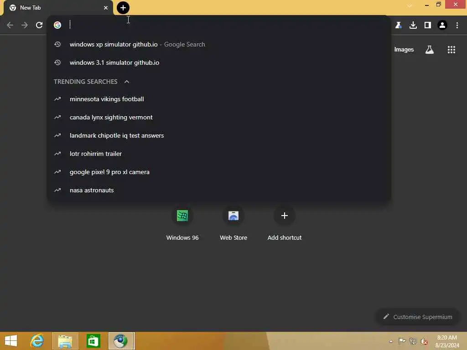The height and width of the screenshot is (350, 467).
Task: Toggle the side panel icon
Action: [428, 25]
